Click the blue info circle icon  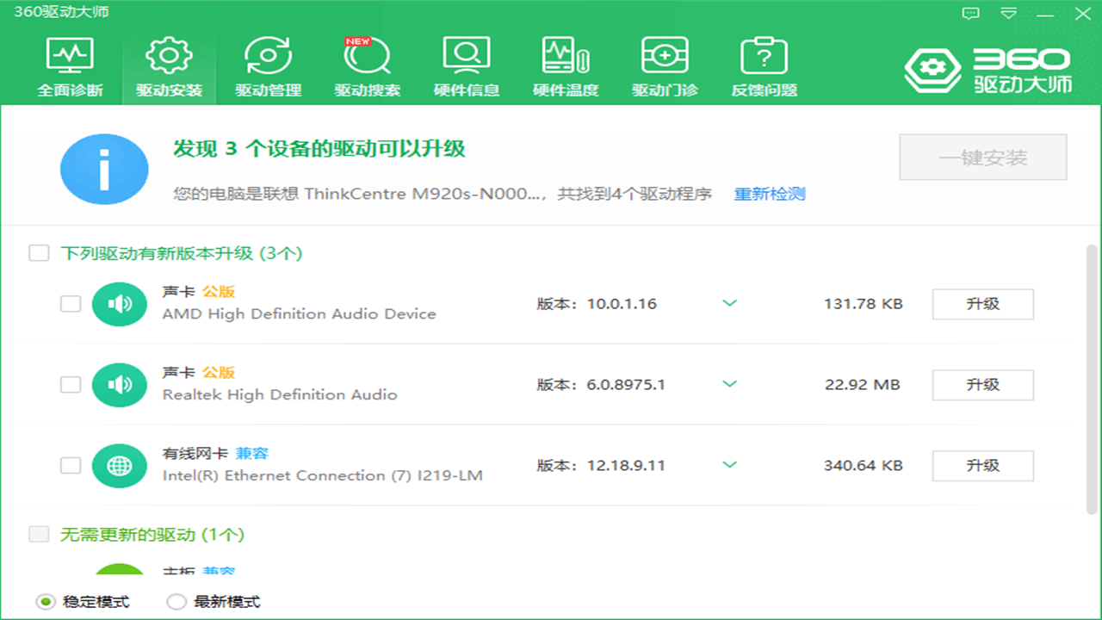(x=104, y=169)
